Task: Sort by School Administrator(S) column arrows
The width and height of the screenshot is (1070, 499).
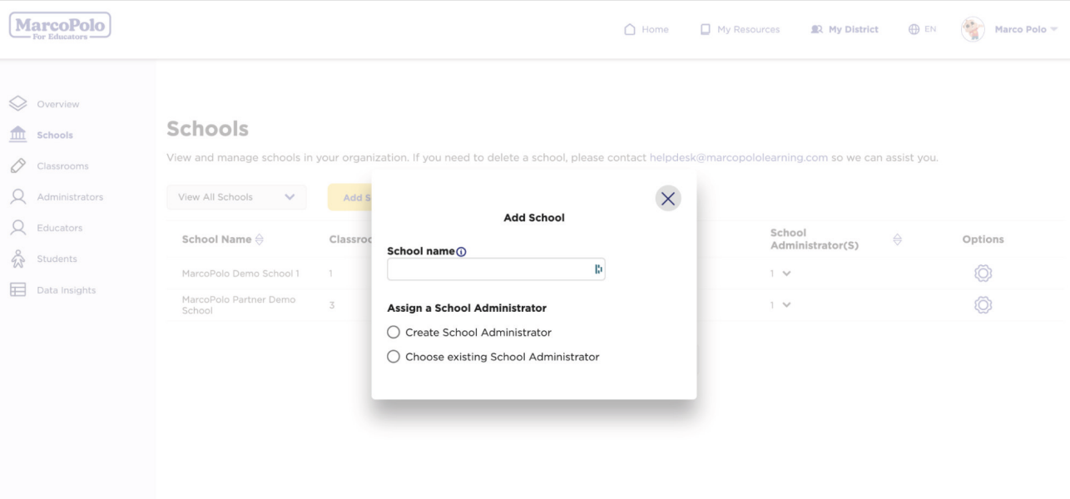Action: tap(897, 240)
